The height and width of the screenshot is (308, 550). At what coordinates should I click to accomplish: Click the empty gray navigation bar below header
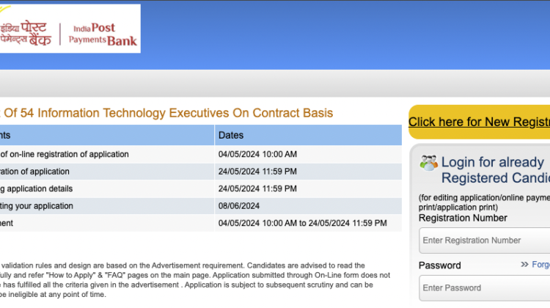[275, 84]
